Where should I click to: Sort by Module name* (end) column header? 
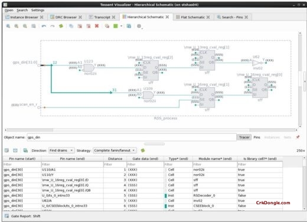(215, 159)
